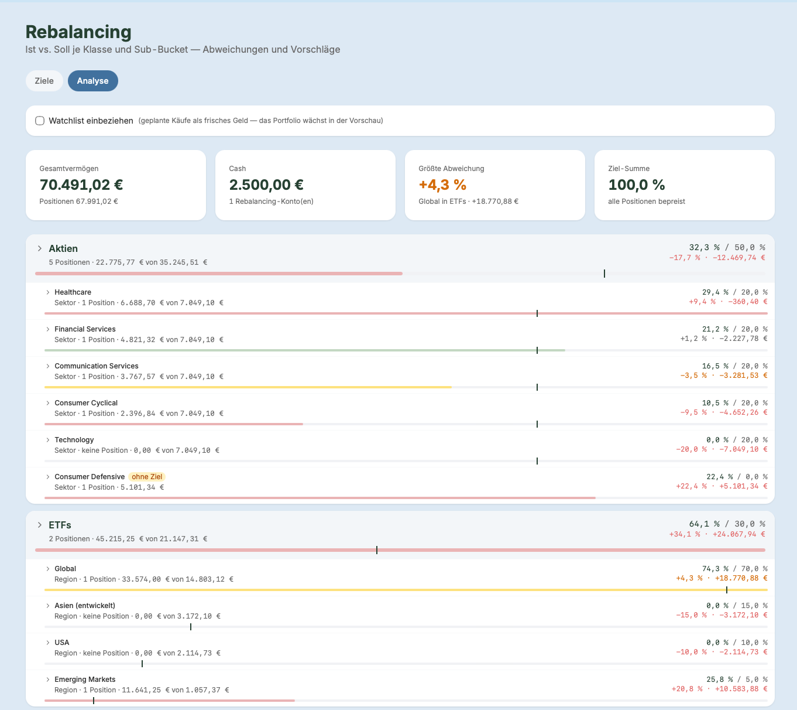Select the Analyse tab
The width and height of the screenshot is (797, 710).
point(93,81)
